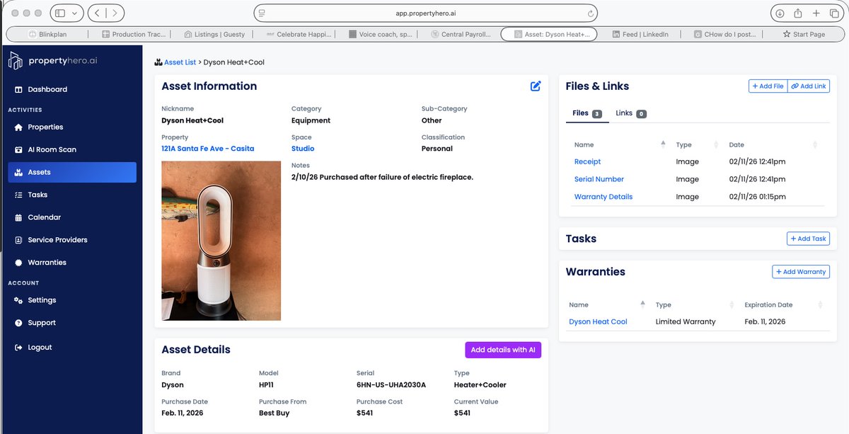The width and height of the screenshot is (849, 434).
Task: Open Calendar from the sidebar
Action: point(44,217)
